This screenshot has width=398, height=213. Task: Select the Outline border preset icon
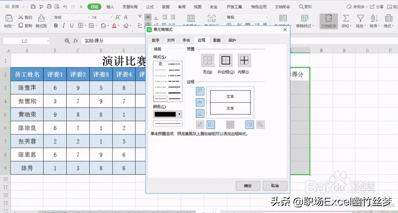226,60
